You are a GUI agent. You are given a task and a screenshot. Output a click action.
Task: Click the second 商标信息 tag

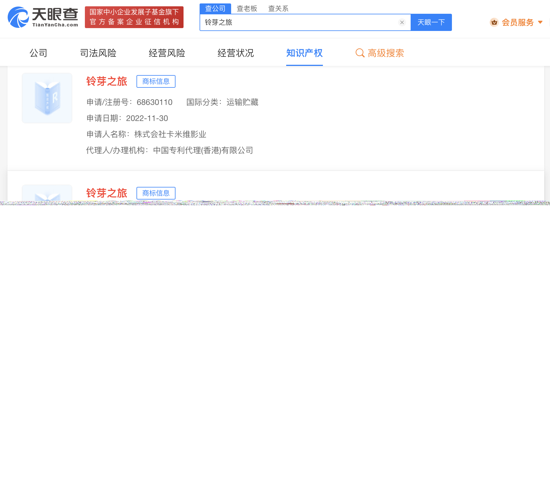(x=156, y=193)
